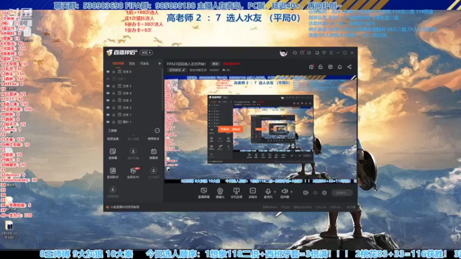Toggle visibility of 文本 7 layer

pos(108,79)
